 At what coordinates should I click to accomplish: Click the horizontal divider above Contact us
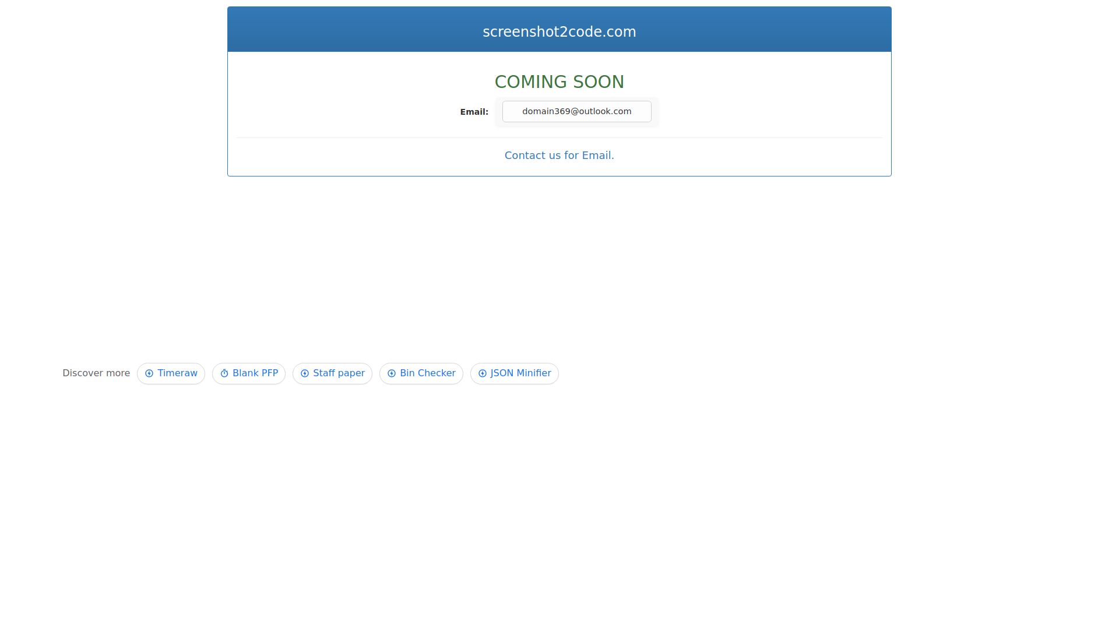[x=559, y=139]
